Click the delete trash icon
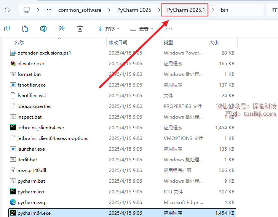 [80, 29]
